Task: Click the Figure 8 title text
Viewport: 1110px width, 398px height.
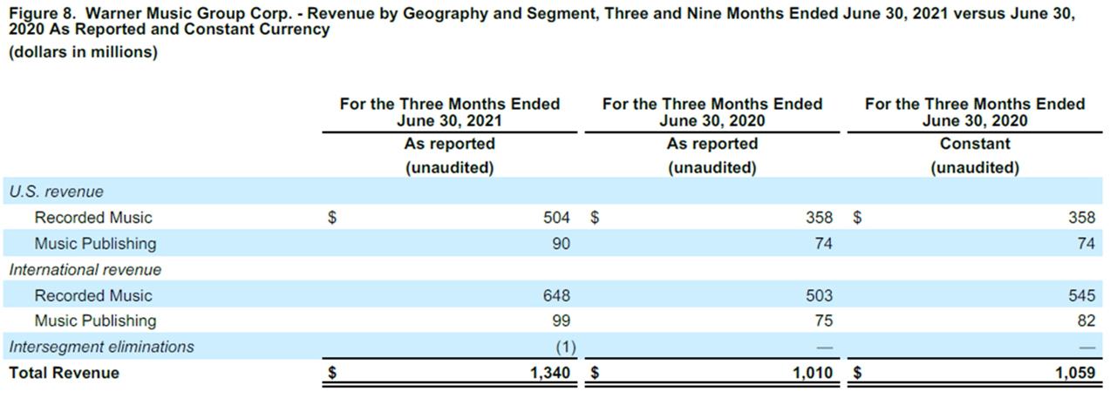Action: (549, 22)
